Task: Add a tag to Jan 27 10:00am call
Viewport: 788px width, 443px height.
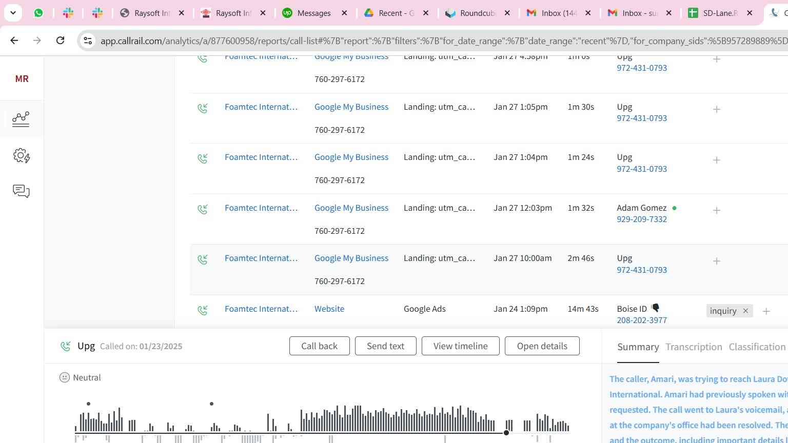Action: [x=717, y=261]
